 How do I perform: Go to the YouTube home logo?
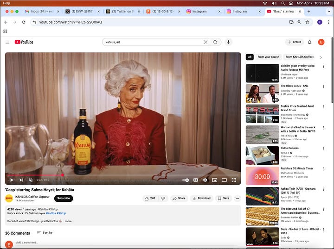[x=24, y=42]
